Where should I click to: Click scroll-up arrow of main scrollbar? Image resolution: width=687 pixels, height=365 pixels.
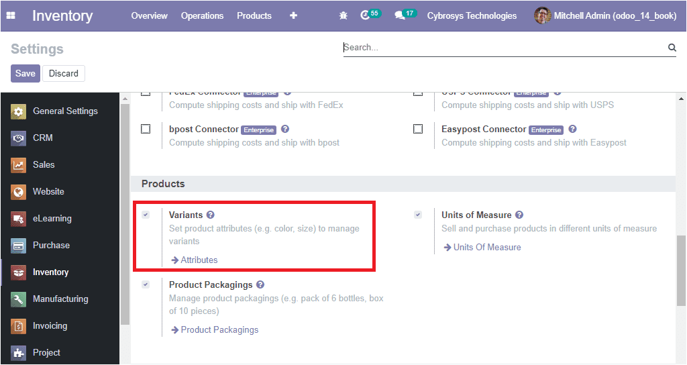681,99
